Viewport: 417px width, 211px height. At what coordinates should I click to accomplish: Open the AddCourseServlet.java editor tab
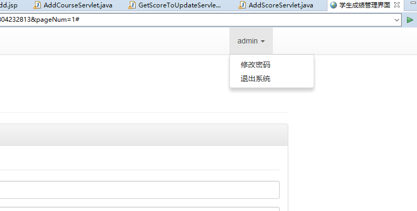pyautogui.click(x=78, y=5)
